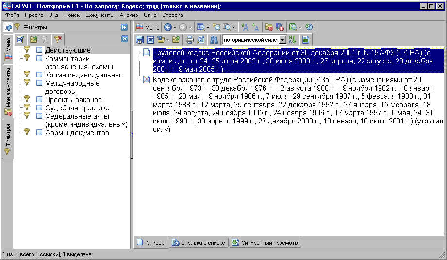Expand the back button history dropdown

[x=175, y=28]
